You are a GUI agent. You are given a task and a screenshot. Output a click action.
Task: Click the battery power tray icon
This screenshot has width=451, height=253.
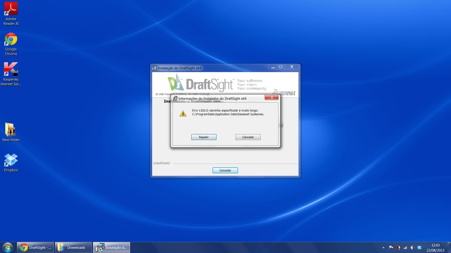coord(398,247)
